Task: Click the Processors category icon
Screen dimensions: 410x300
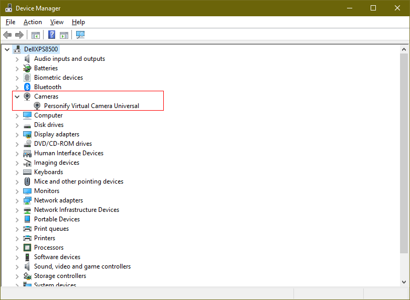Action: [27, 248]
